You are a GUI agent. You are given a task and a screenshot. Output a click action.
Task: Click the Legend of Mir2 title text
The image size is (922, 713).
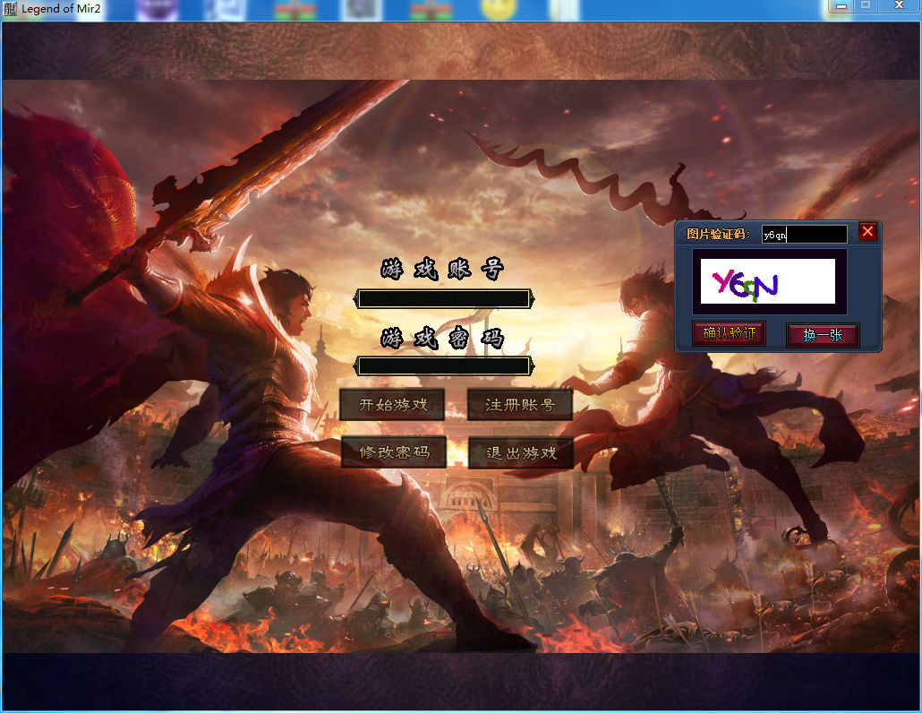[61, 9]
